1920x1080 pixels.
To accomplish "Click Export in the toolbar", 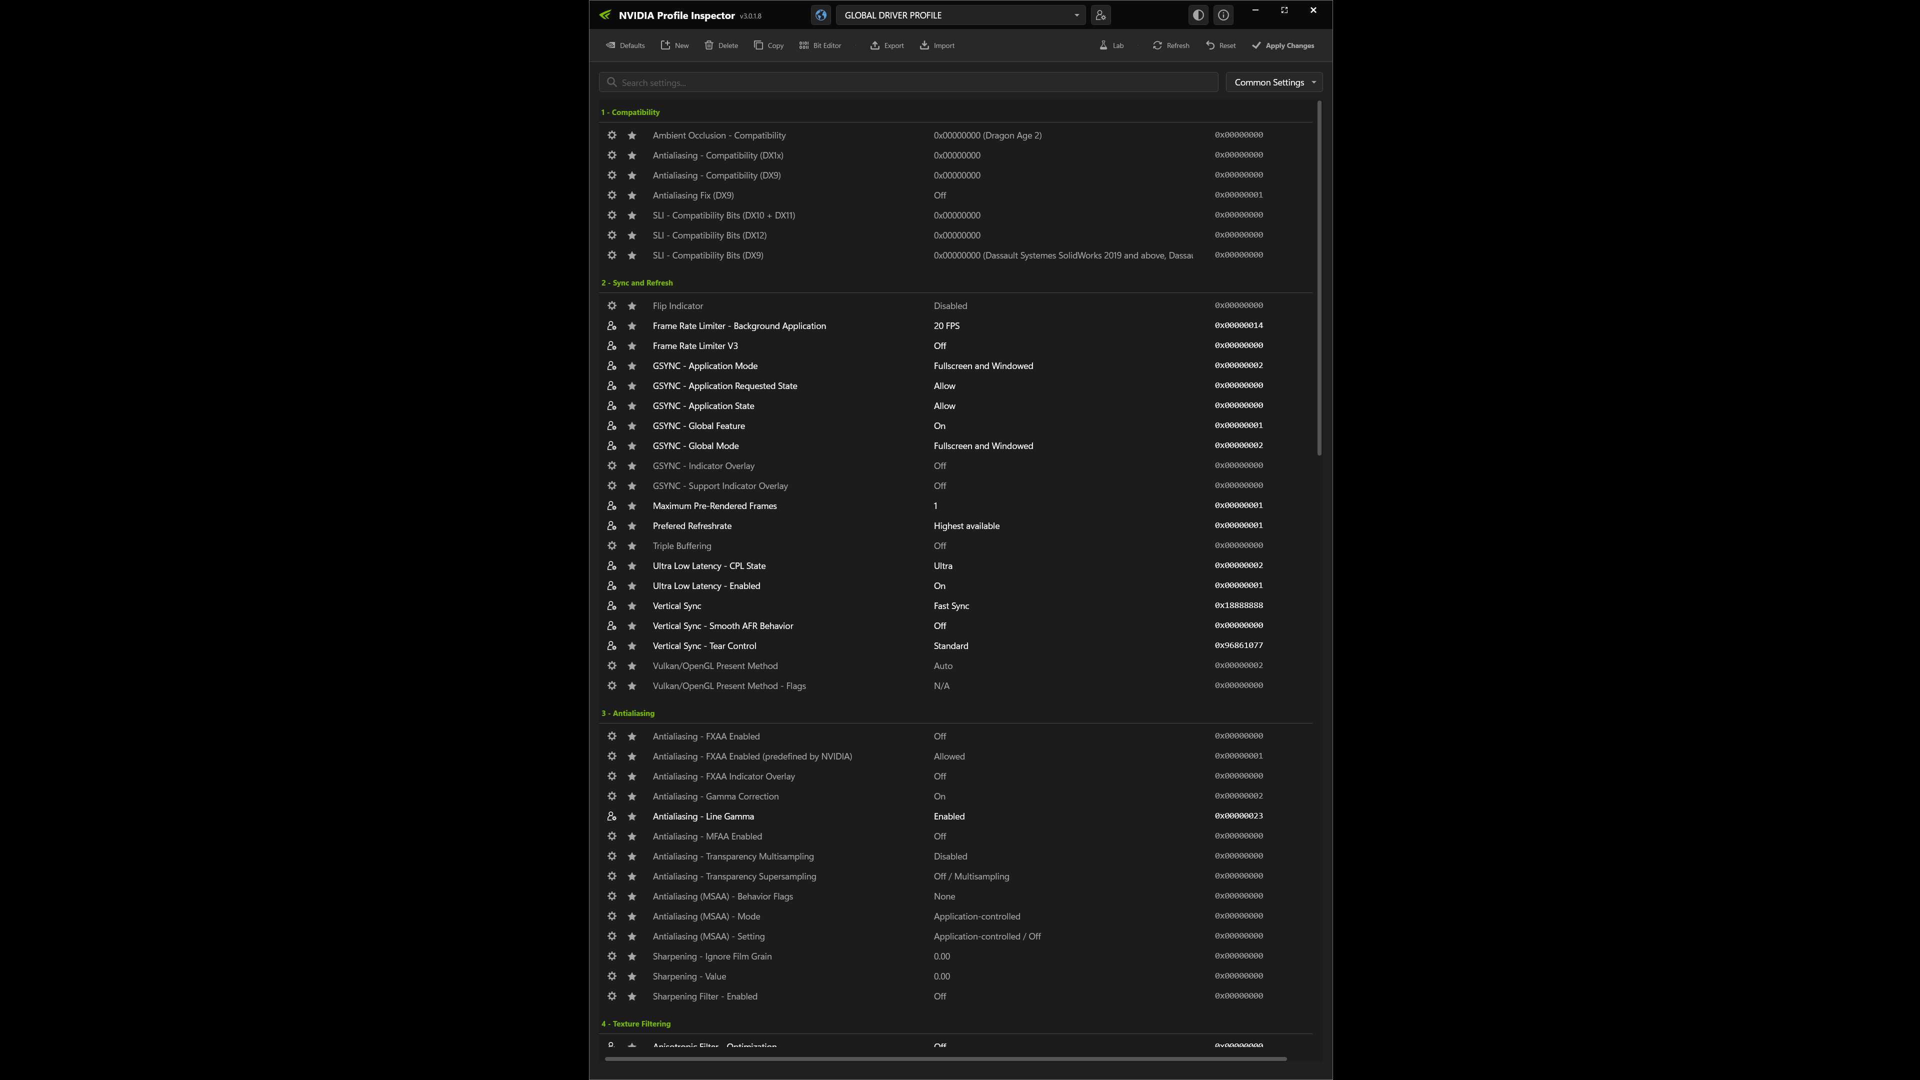I will pos(886,45).
